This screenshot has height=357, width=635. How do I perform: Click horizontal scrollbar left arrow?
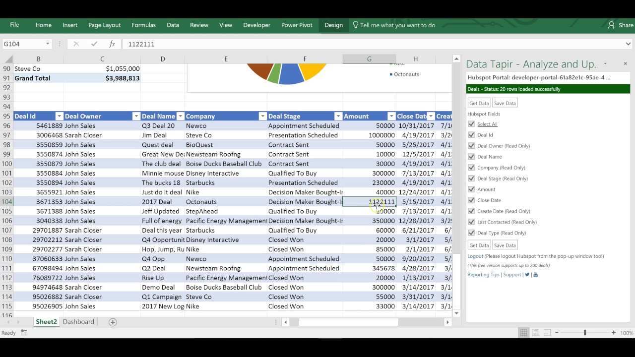(286, 322)
